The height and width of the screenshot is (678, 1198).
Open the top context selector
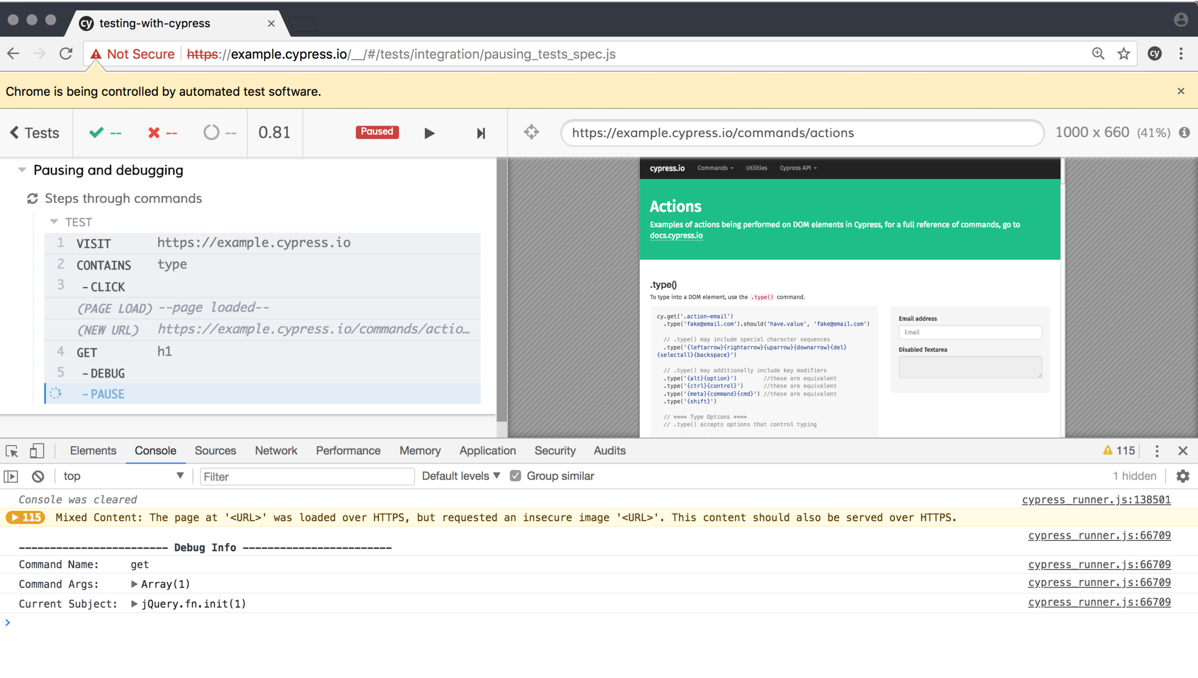(x=123, y=476)
